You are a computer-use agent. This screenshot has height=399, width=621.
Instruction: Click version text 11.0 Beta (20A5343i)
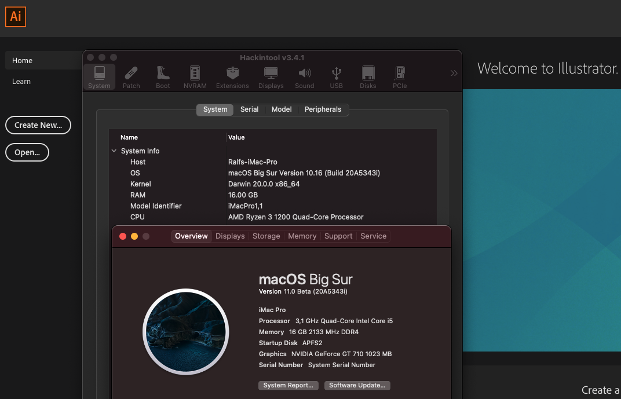[x=303, y=292]
